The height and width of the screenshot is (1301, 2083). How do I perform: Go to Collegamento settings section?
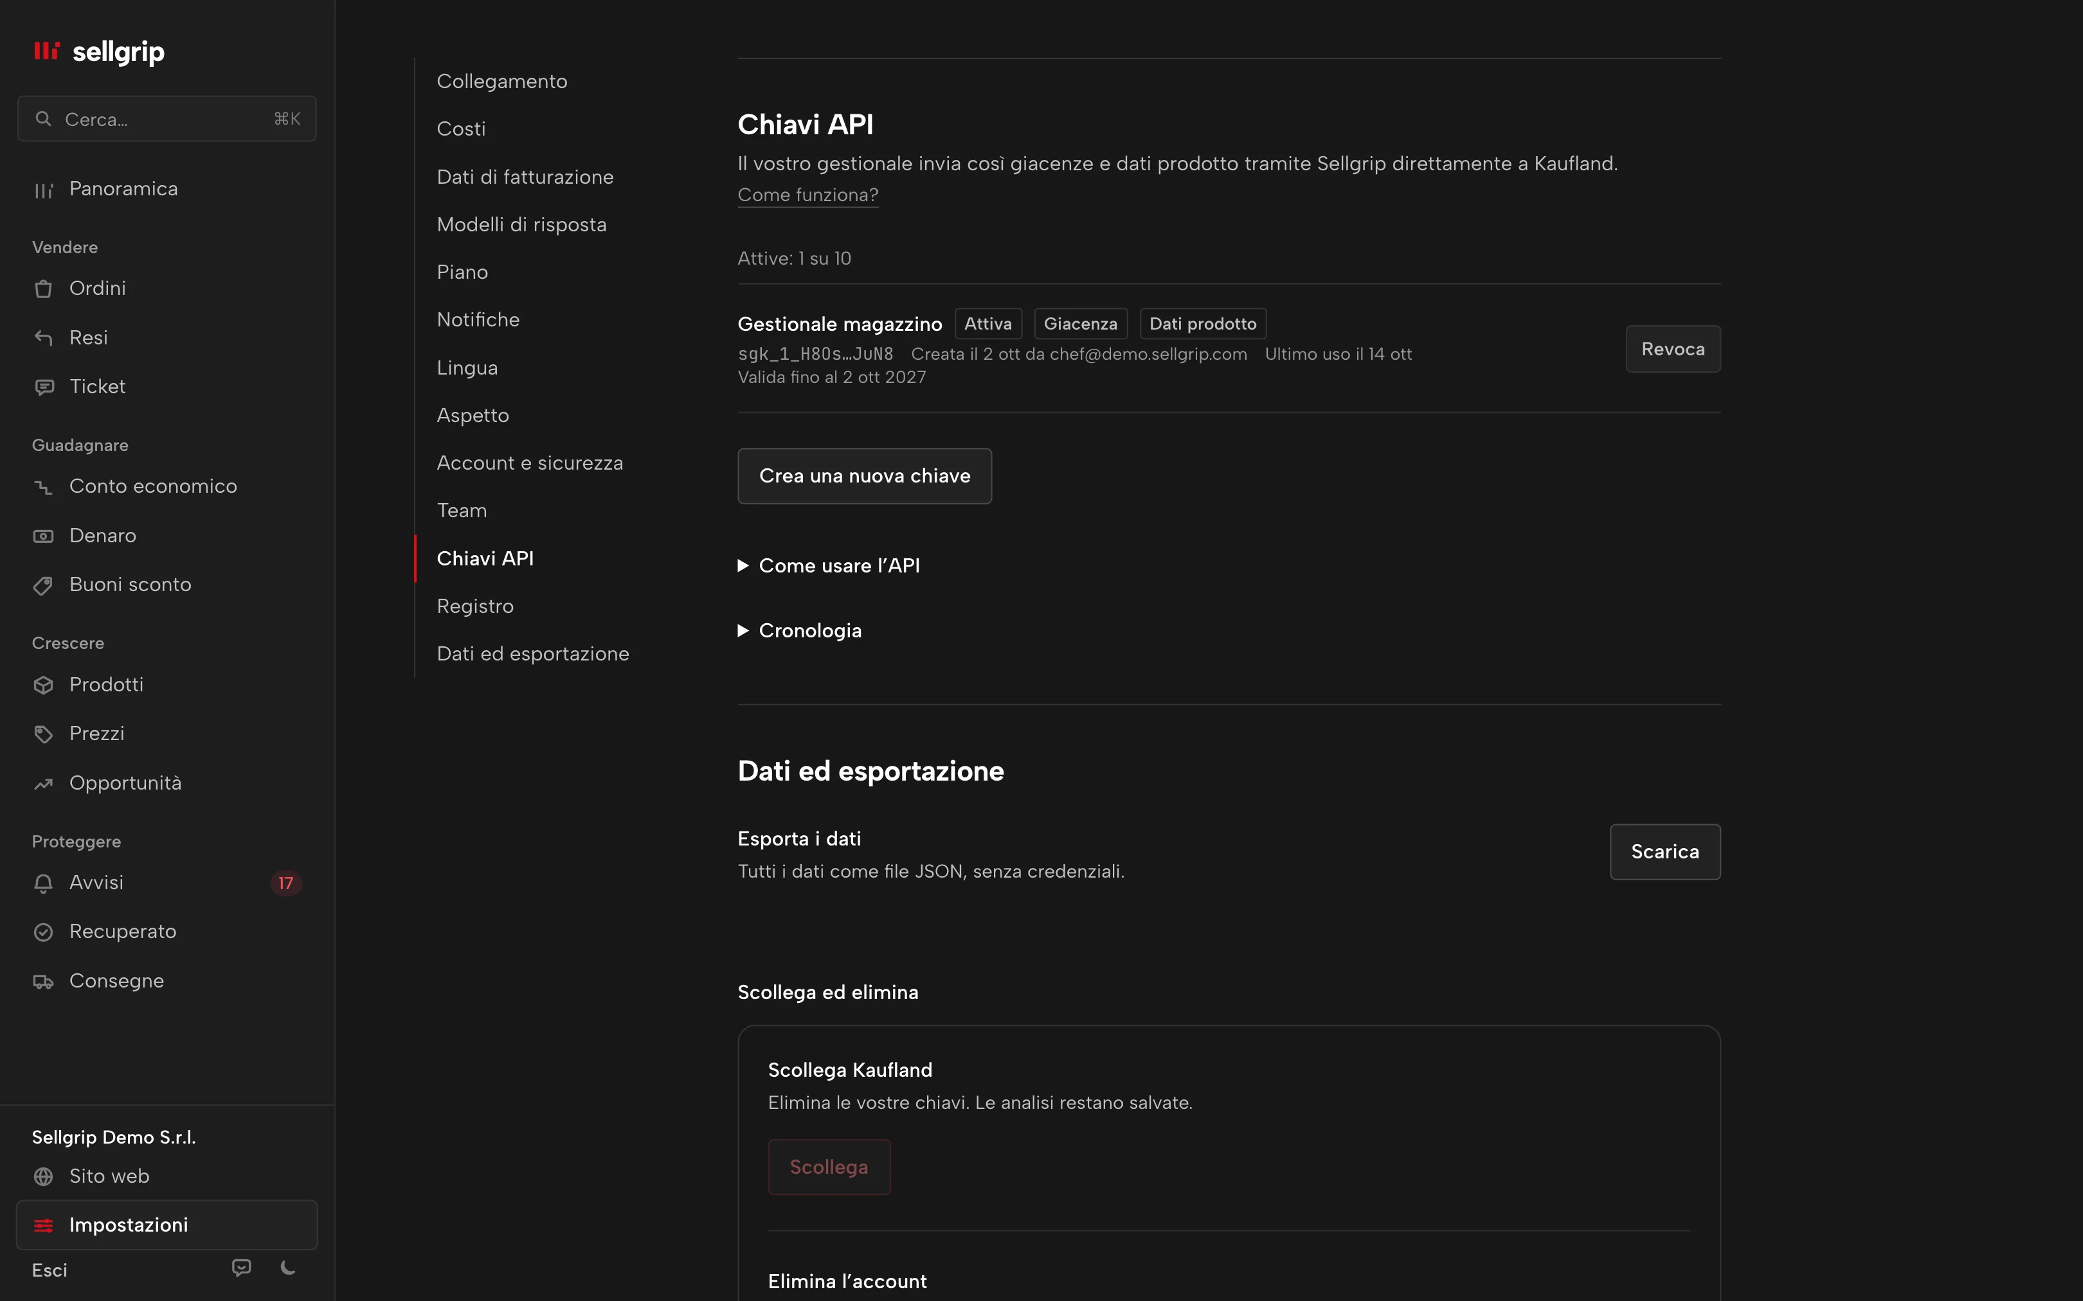coord(502,81)
